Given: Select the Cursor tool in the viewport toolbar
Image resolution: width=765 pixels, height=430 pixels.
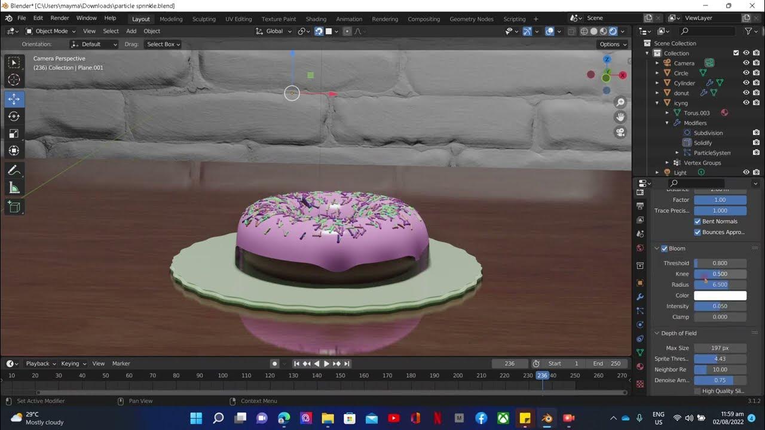Looking at the screenshot, I should (x=14, y=80).
